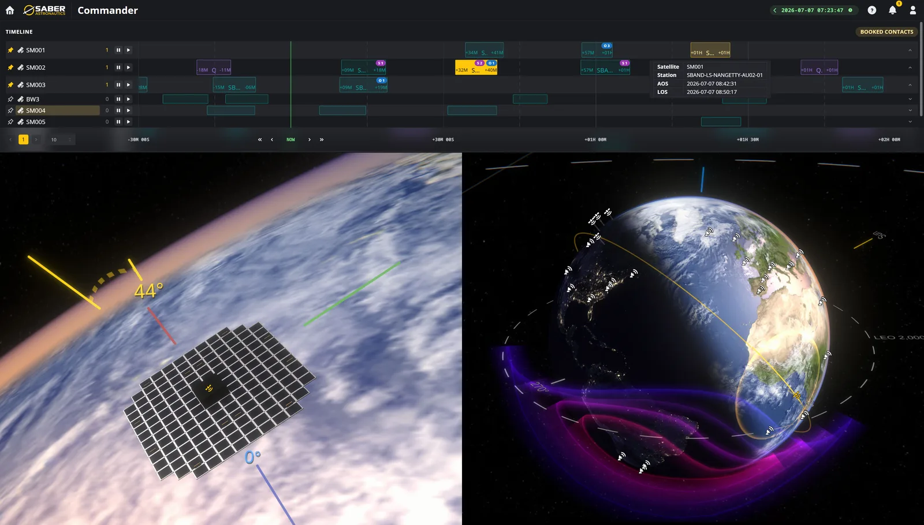Expand the BW3 timeline row
Viewport: 924px width, 525px height.
[910, 99]
